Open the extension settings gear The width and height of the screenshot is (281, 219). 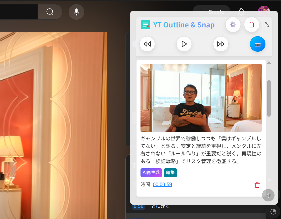[x=233, y=25]
